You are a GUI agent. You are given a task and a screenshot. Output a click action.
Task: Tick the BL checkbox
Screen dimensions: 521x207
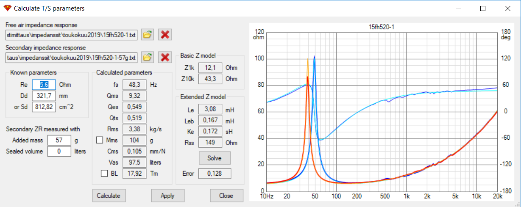(x=104, y=173)
